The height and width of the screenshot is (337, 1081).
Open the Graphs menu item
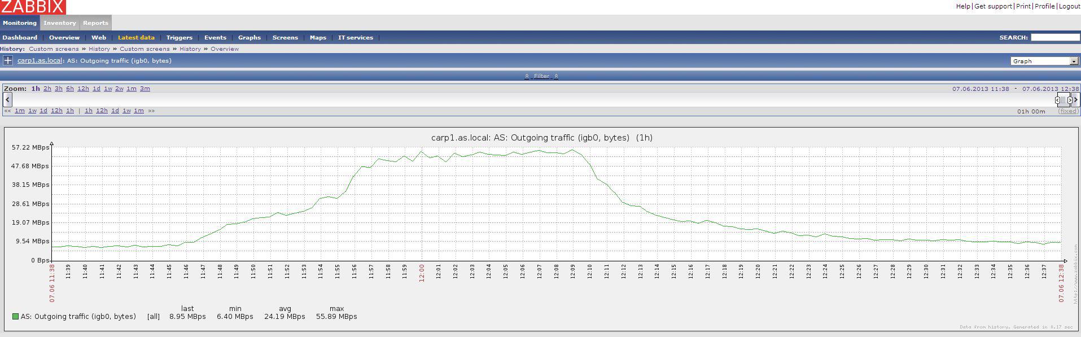tap(250, 38)
